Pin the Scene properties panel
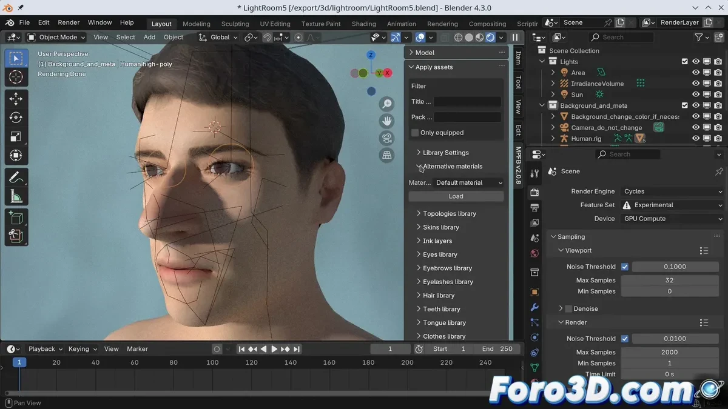Viewport: 728px width, 409px height. click(719, 171)
